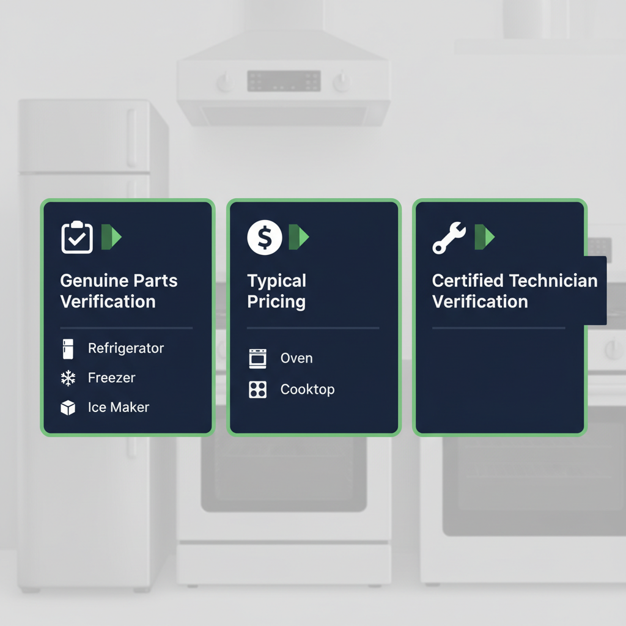Click the Oven text label

coord(297,358)
